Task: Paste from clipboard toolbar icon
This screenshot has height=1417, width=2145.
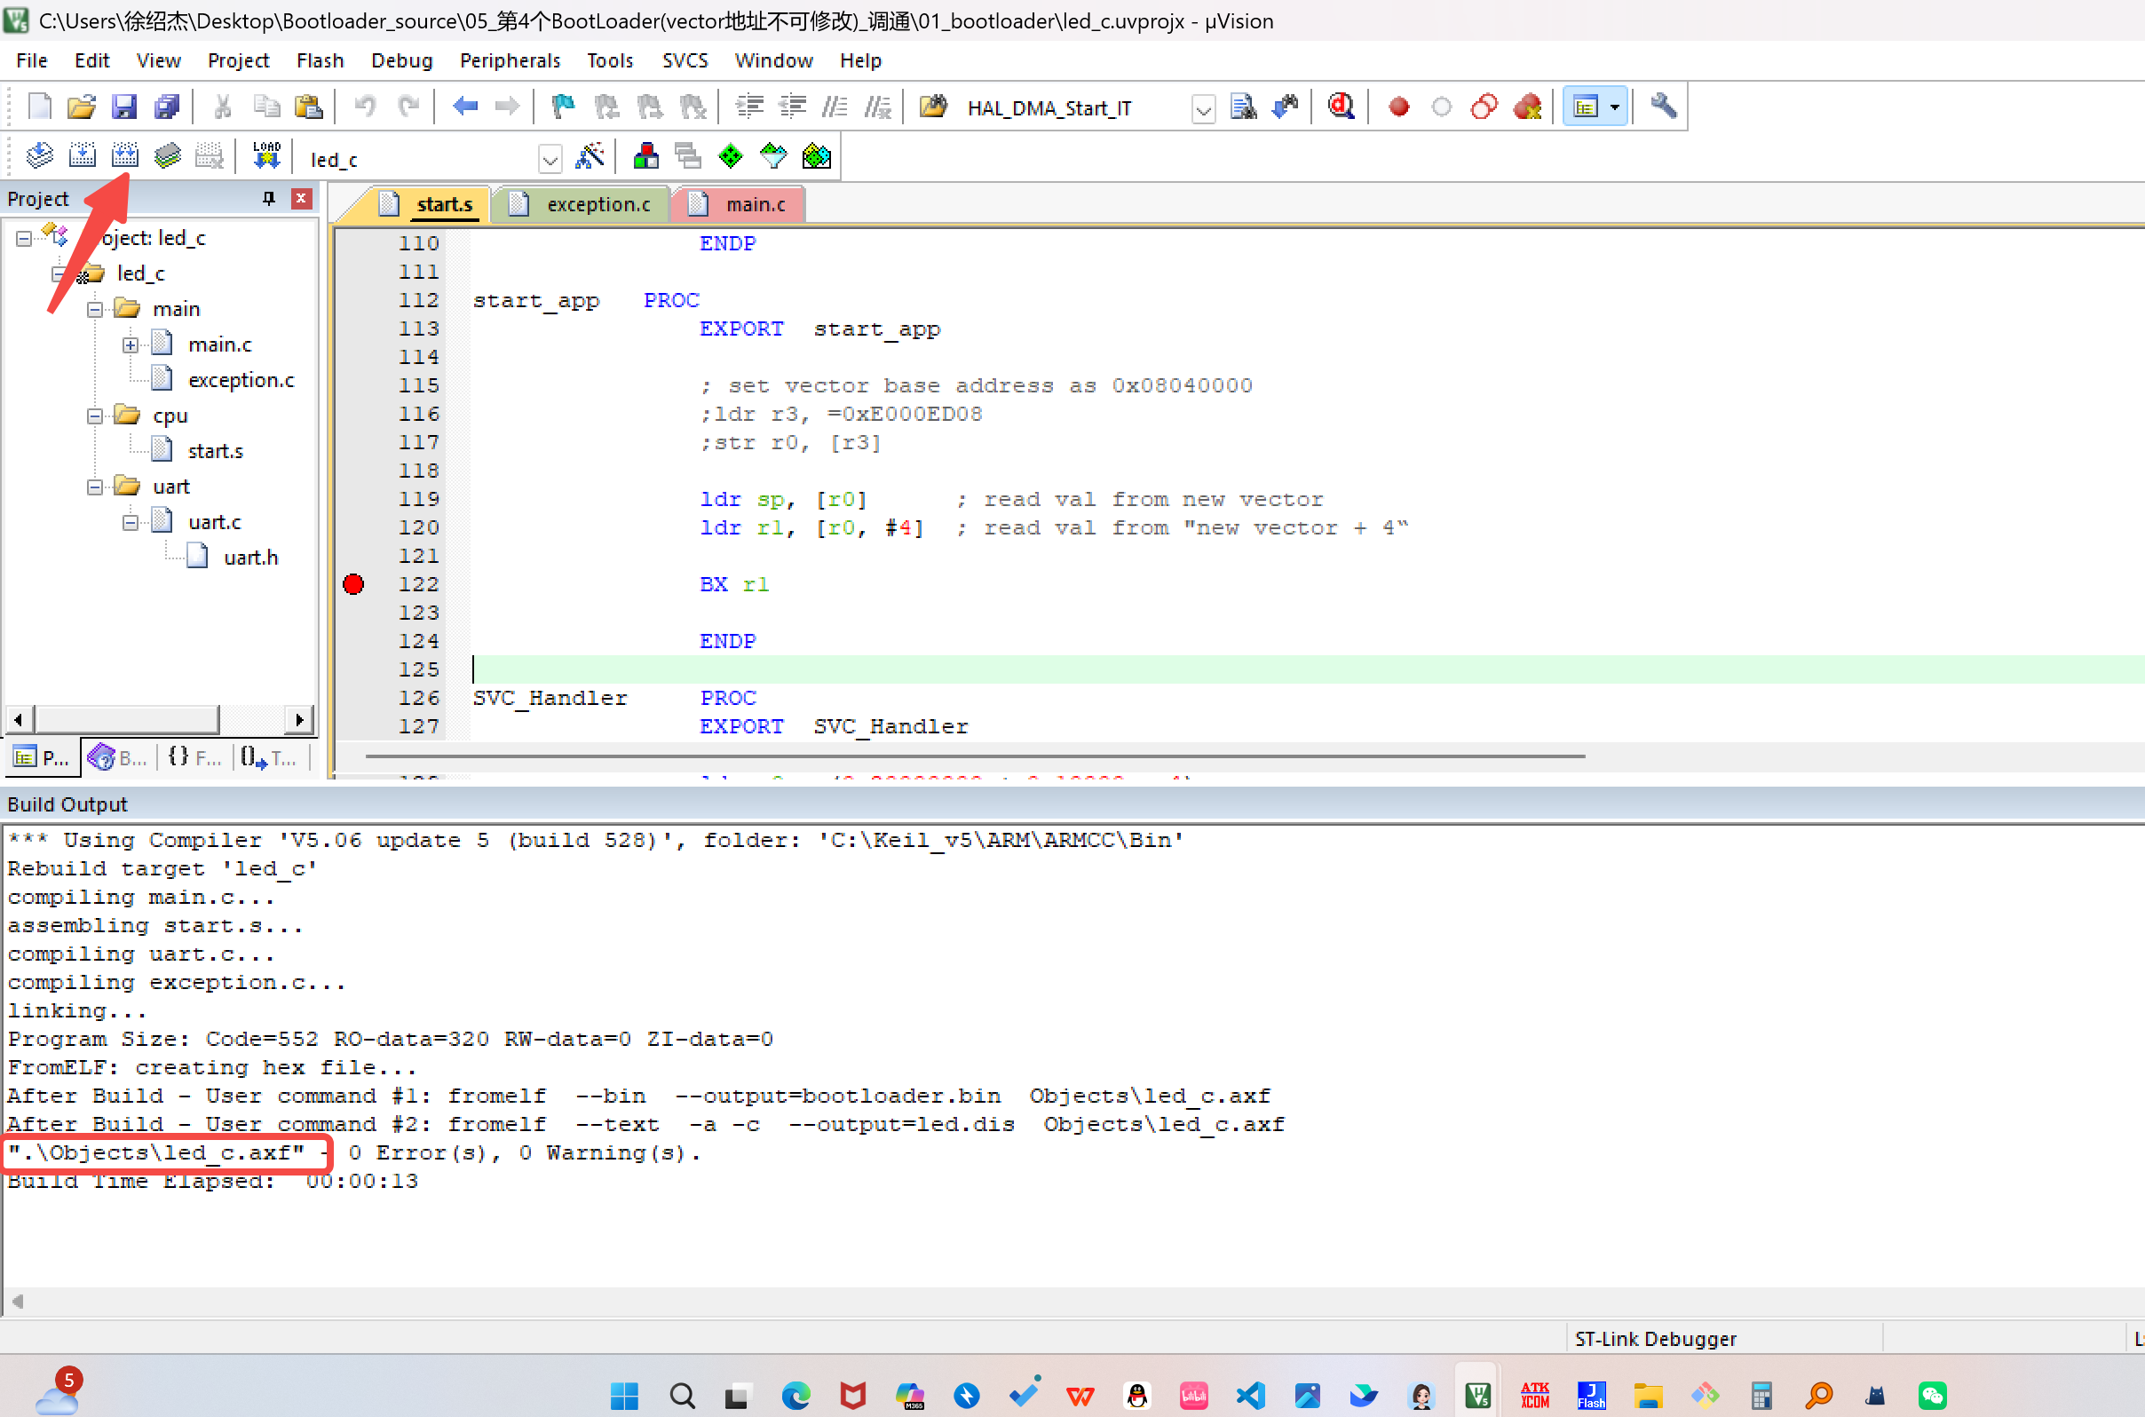Action: (309, 107)
